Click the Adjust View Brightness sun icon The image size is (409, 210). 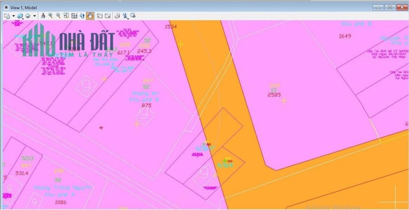coord(28,16)
